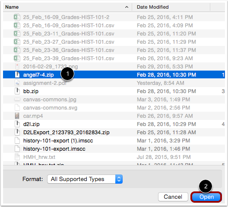Click file icon of canvas-commons.svg
The image size is (228, 207).
click(17, 107)
